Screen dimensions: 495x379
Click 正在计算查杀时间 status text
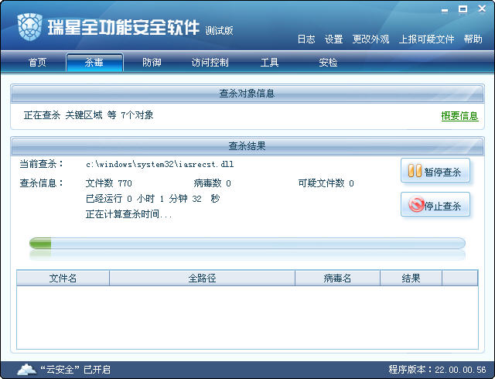click(129, 214)
